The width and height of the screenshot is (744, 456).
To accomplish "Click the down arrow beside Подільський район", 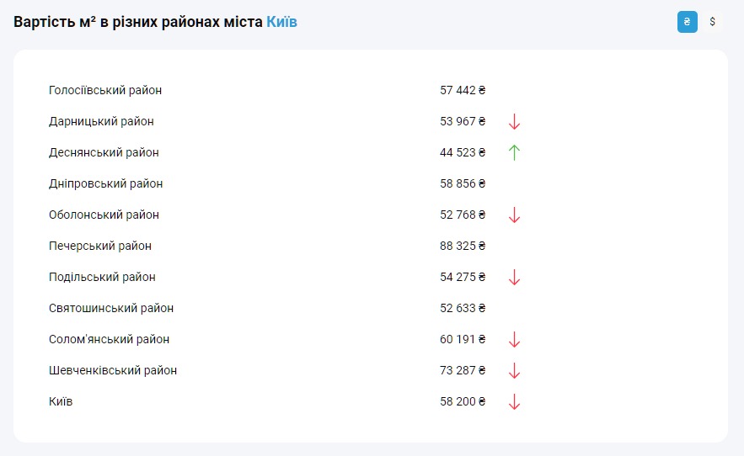I will [514, 278].
